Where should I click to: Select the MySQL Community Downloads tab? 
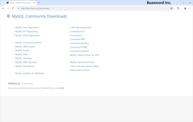20,3
